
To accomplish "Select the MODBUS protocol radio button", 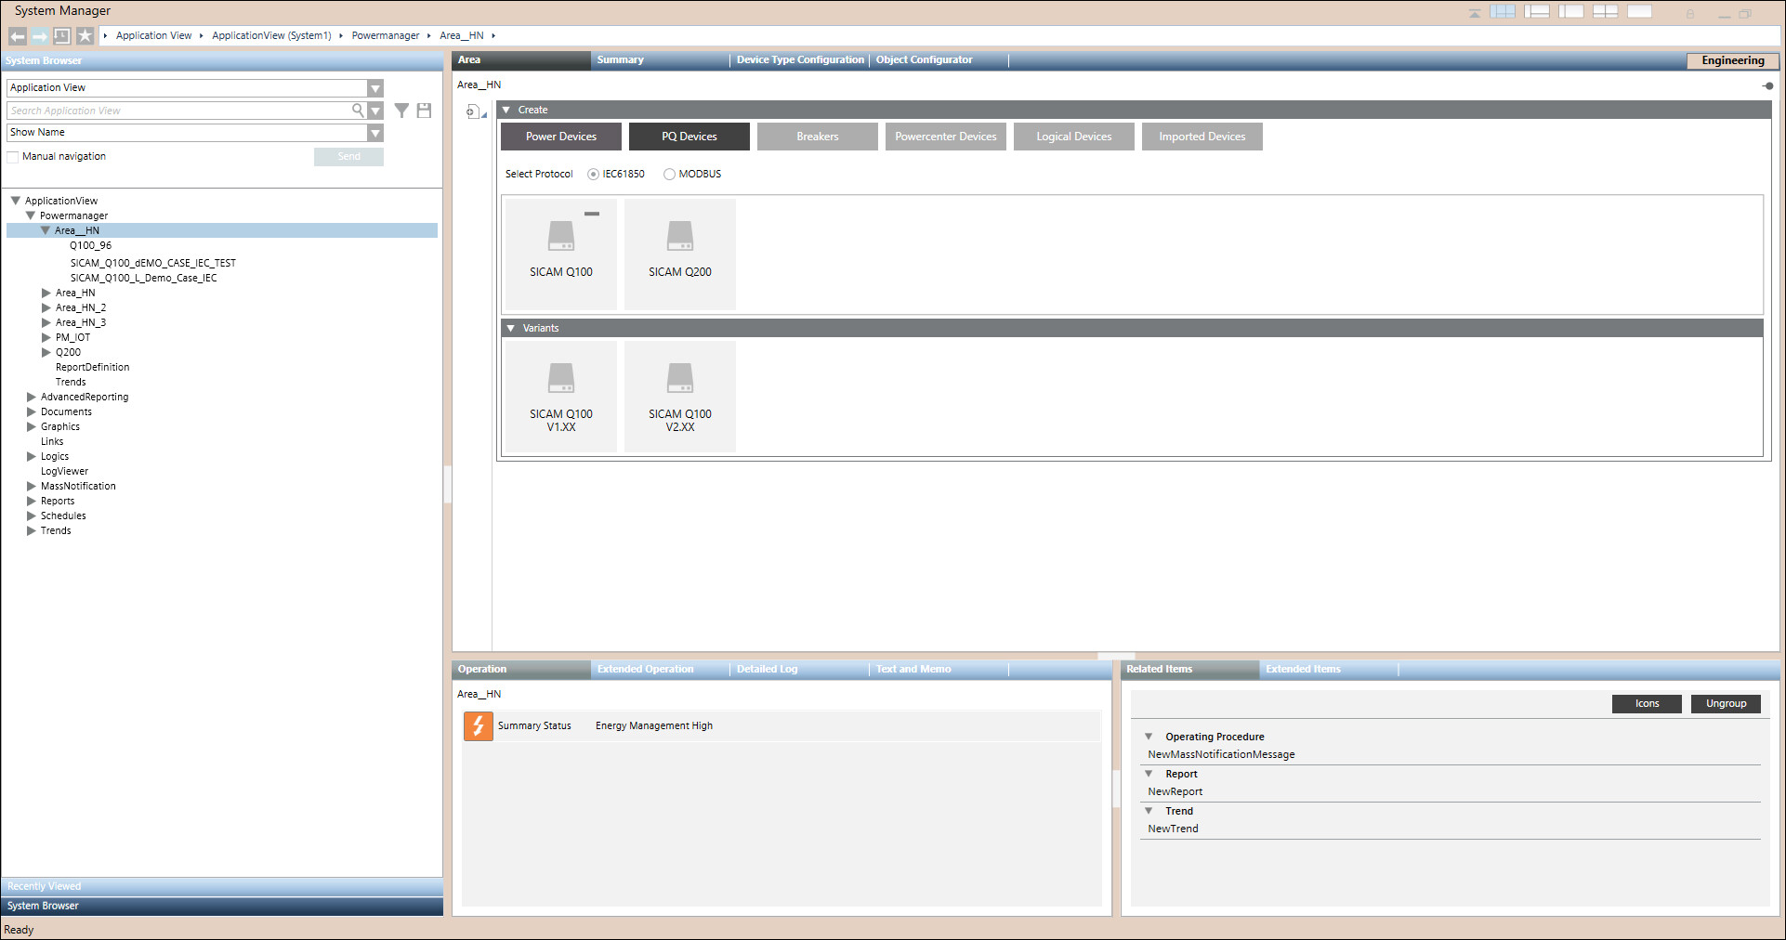I will (x=669, y=175).
